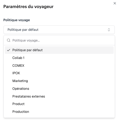Image resolution: width=119 pixels, height=123 pixels.
Task: Click the up-down chevron on policy selector
Action: pyautogui.click(x=109, y=30)
